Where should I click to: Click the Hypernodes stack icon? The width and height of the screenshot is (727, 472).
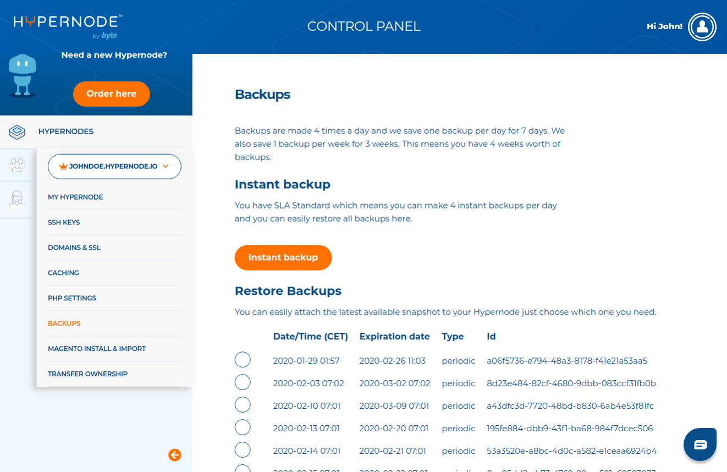[17, 132]
